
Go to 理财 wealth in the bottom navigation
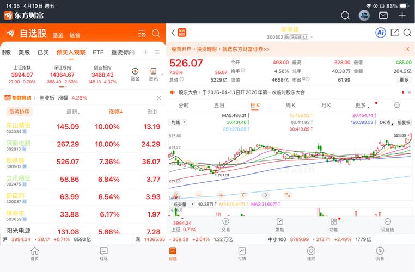point(311,254)
